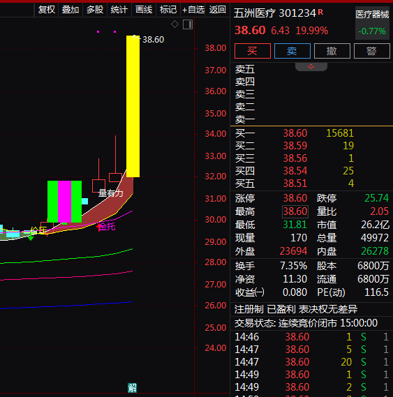This screenshot has height=397, width=393.
Task: Click 返回 to go back
Action: 217,10
